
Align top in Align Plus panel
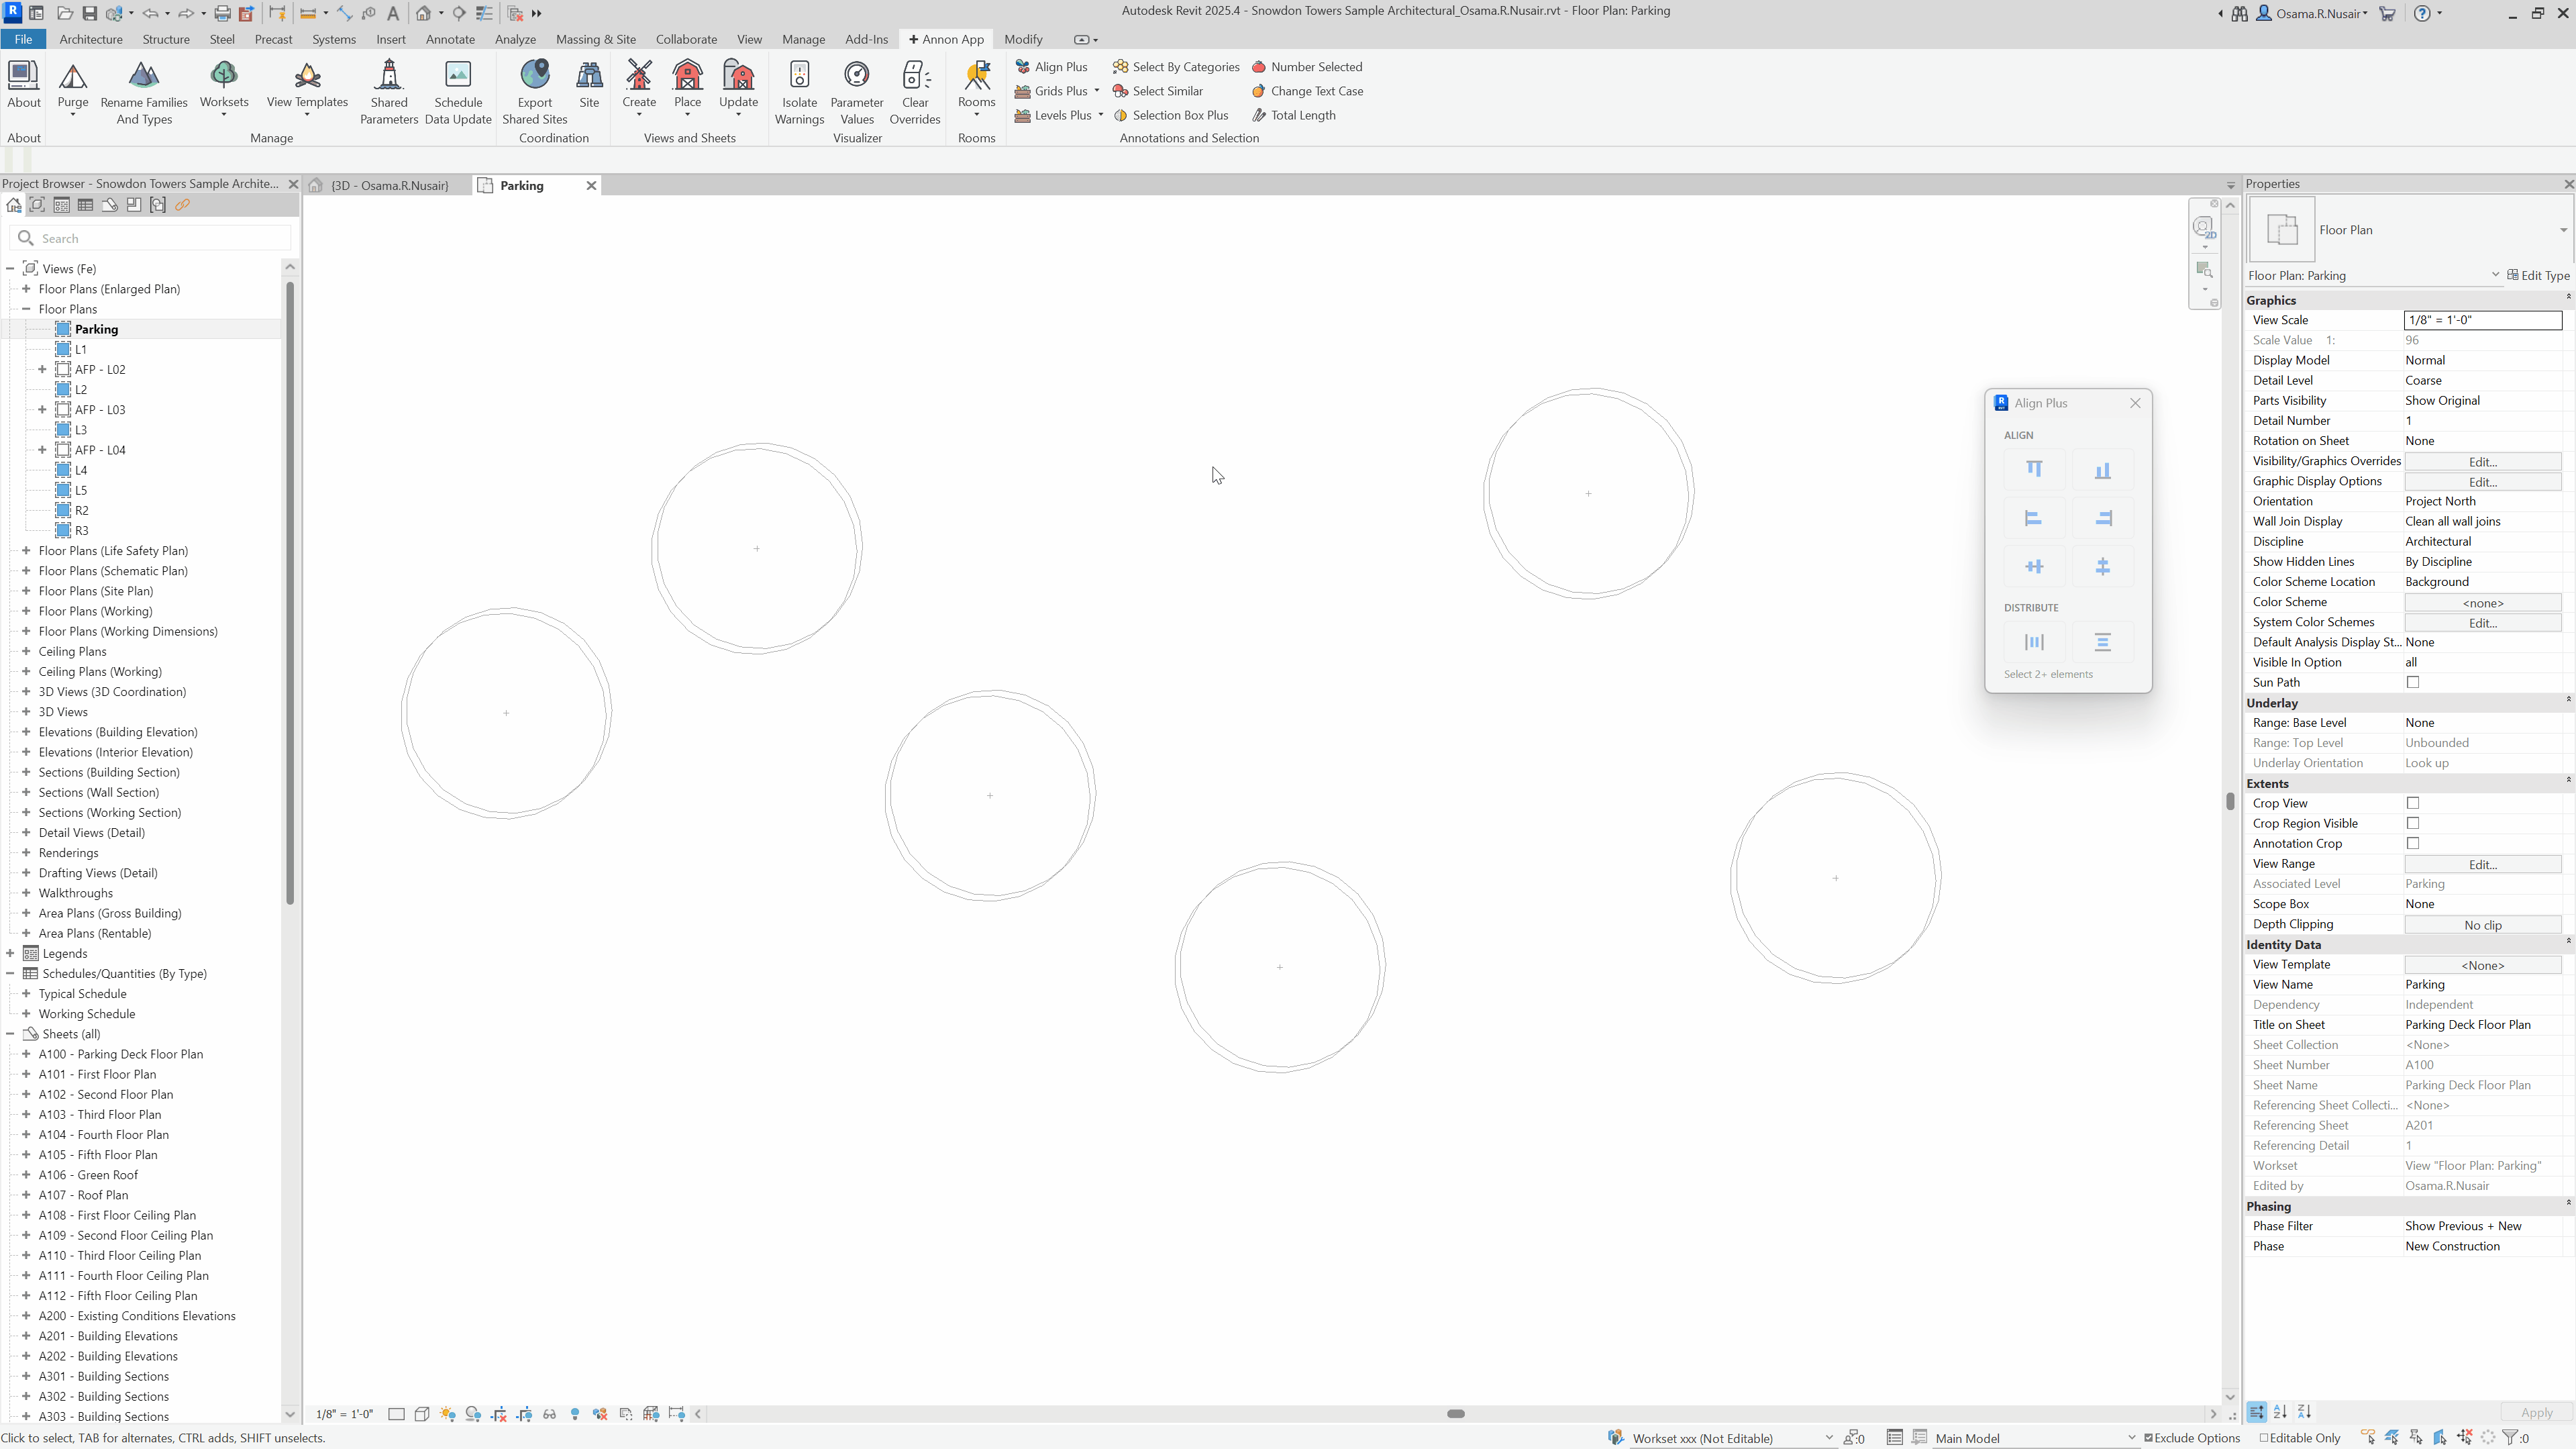coord(2034,469)
